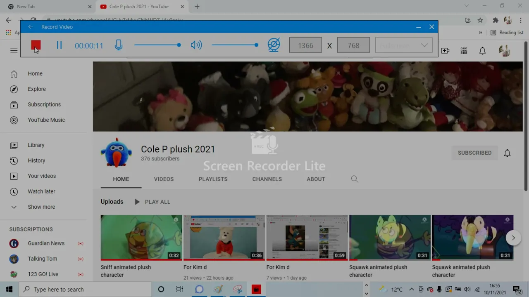Switch to the VIDEOS tab
Viewport: 529px width, 297px height.
click(x=164, y=179)
